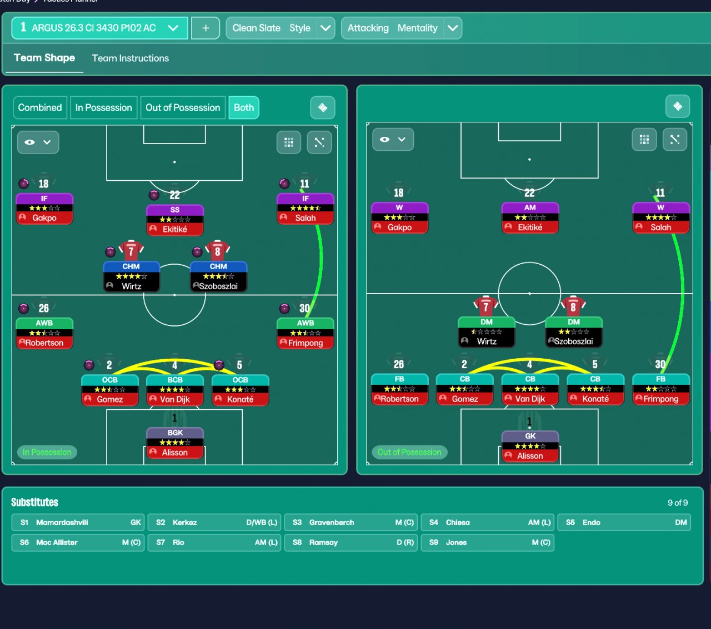This screenshot has height=629, width=711.
Task: Expand the Clean Slate Style dropdown
Action: [x=281, y=28]
